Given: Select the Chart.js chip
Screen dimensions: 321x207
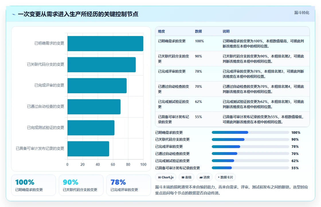Looking at the screenshot, I should tap(166, 177).
